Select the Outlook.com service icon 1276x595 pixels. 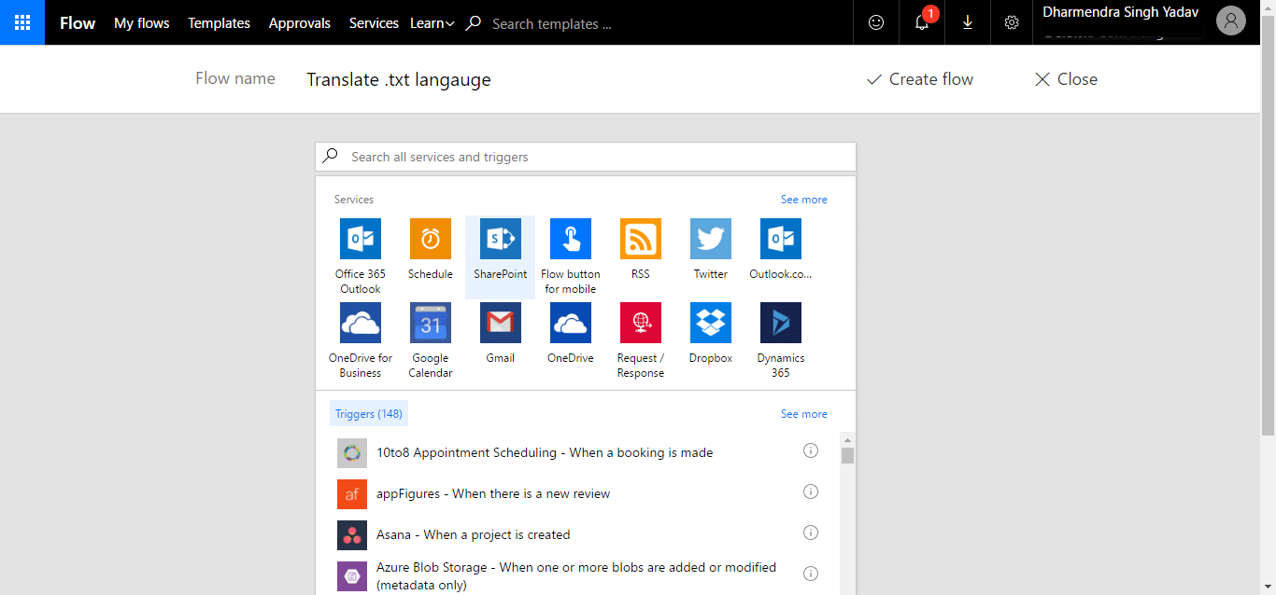pos(781,239)
